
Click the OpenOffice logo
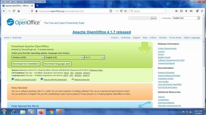[x=23, y=22]
